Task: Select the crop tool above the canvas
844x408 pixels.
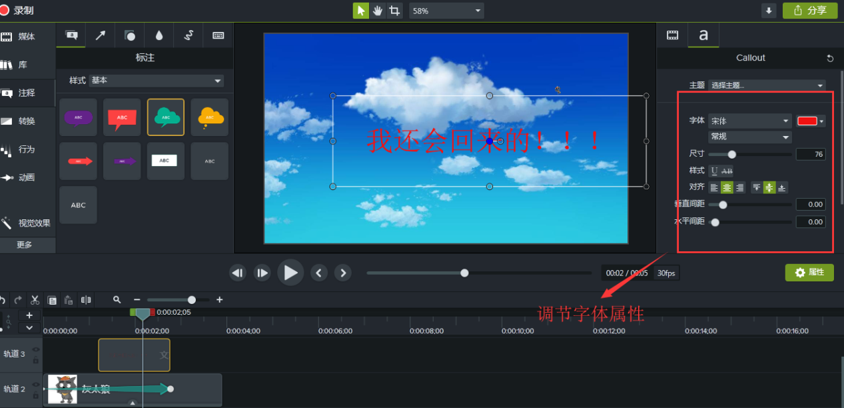Action: pyautogui.click(x=395, y=11)
